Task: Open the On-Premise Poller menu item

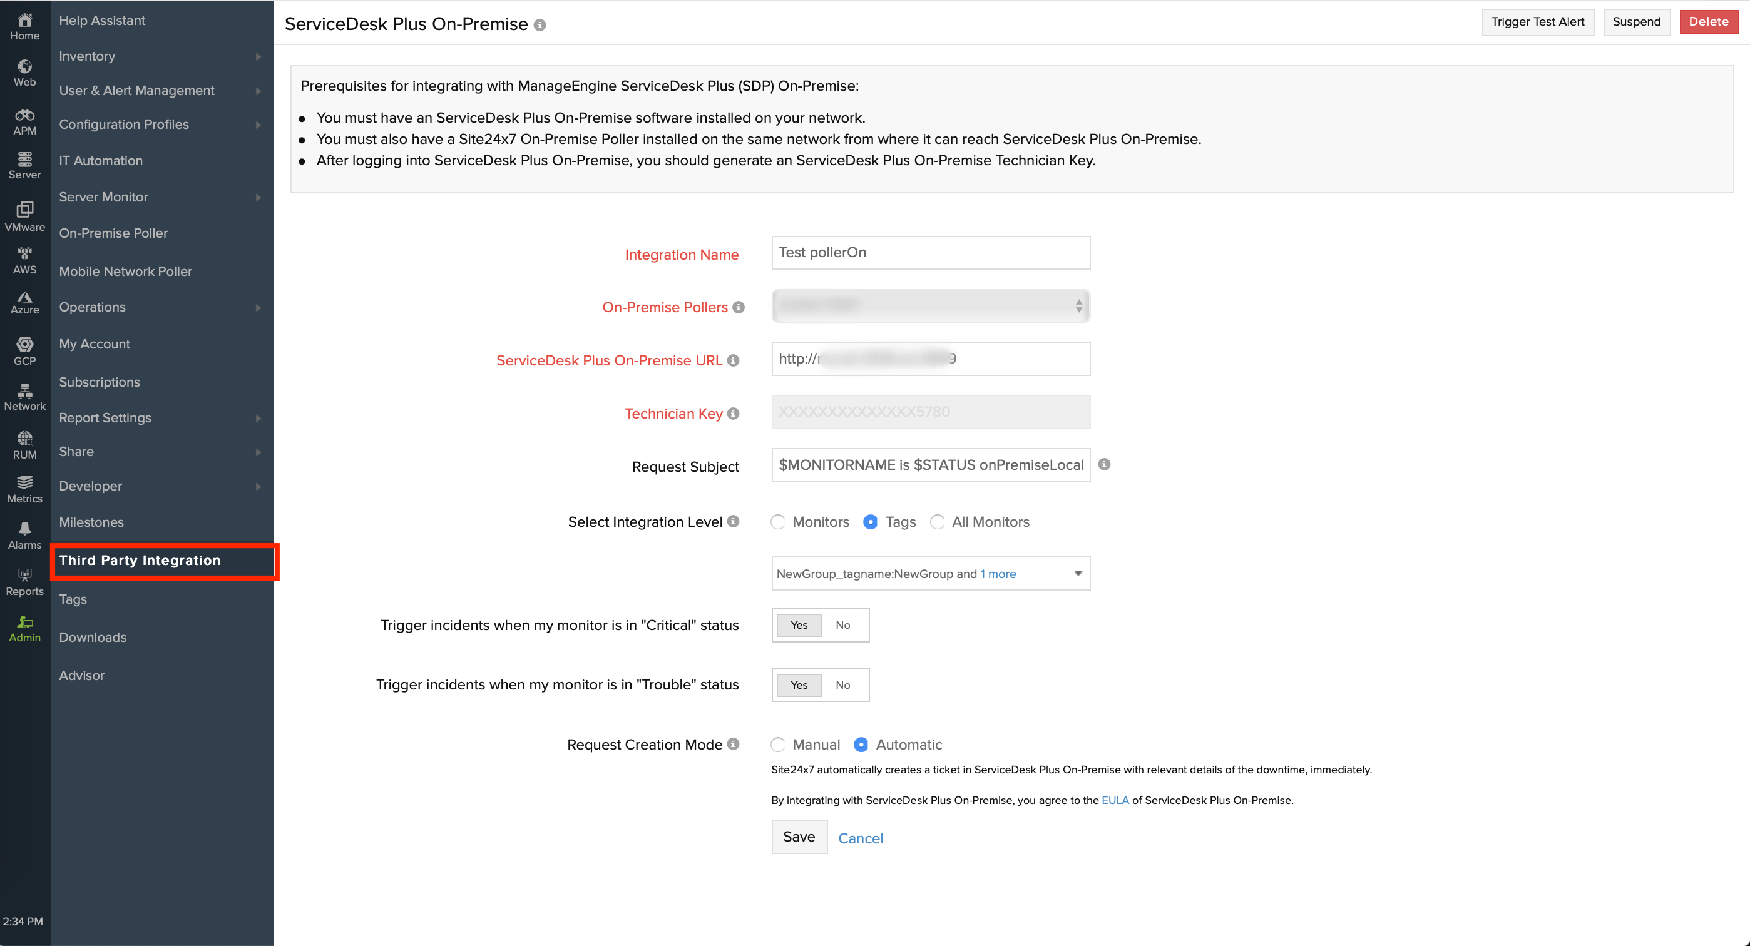Action: (x=113, y=233)
